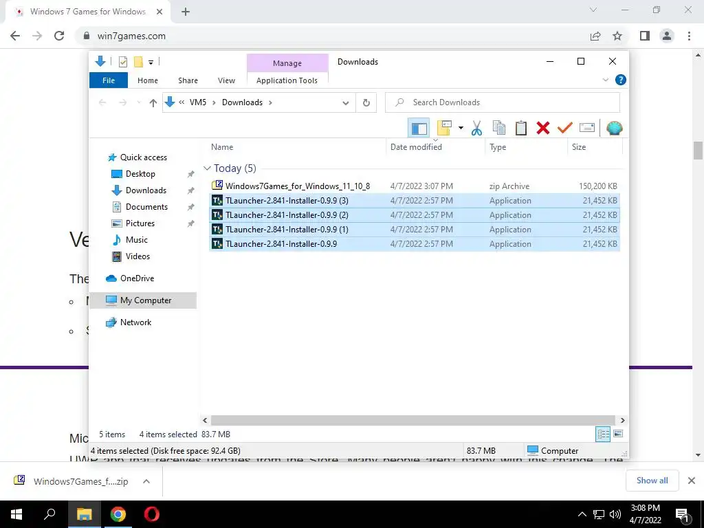Viewport: 704px width, 528px height.
Task: Click the Copy icon in Explorer toolbar
Action: pyautogui.click(x=499, y=128)
